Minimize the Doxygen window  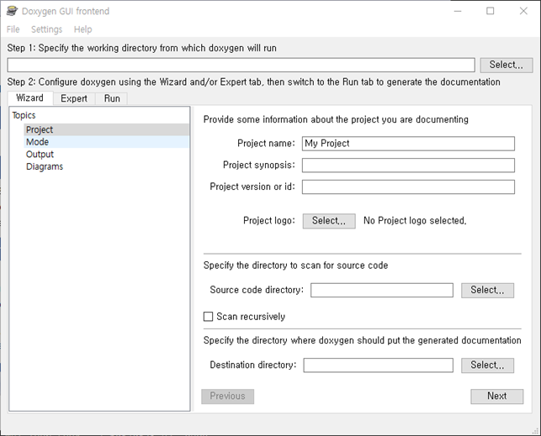458,12
